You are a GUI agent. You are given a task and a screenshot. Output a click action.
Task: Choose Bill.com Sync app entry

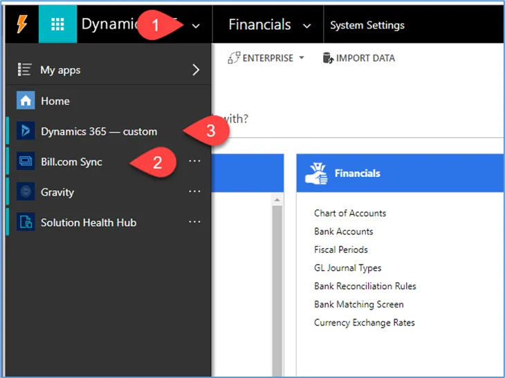(108, 161)
